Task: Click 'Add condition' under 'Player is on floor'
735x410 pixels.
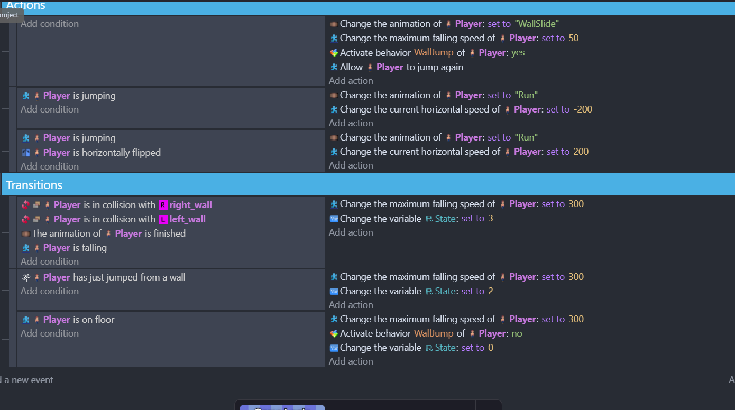Action: [x=50, y=333]
